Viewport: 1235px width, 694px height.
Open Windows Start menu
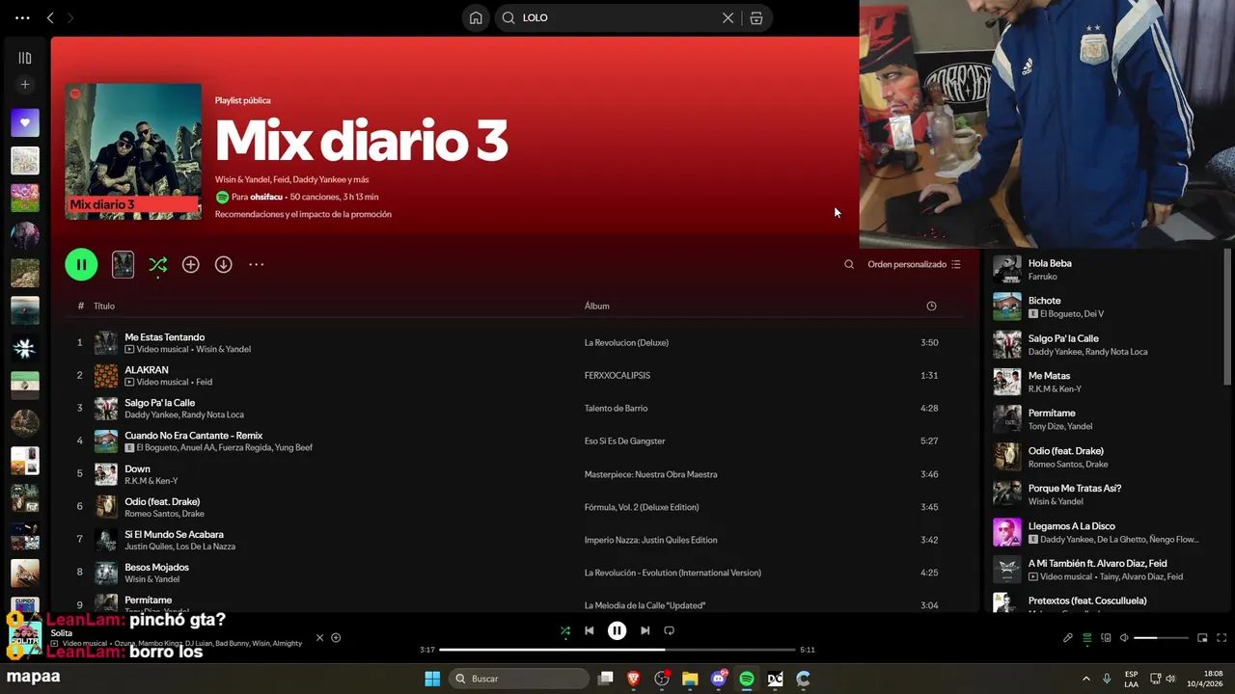tap(432, 679)
